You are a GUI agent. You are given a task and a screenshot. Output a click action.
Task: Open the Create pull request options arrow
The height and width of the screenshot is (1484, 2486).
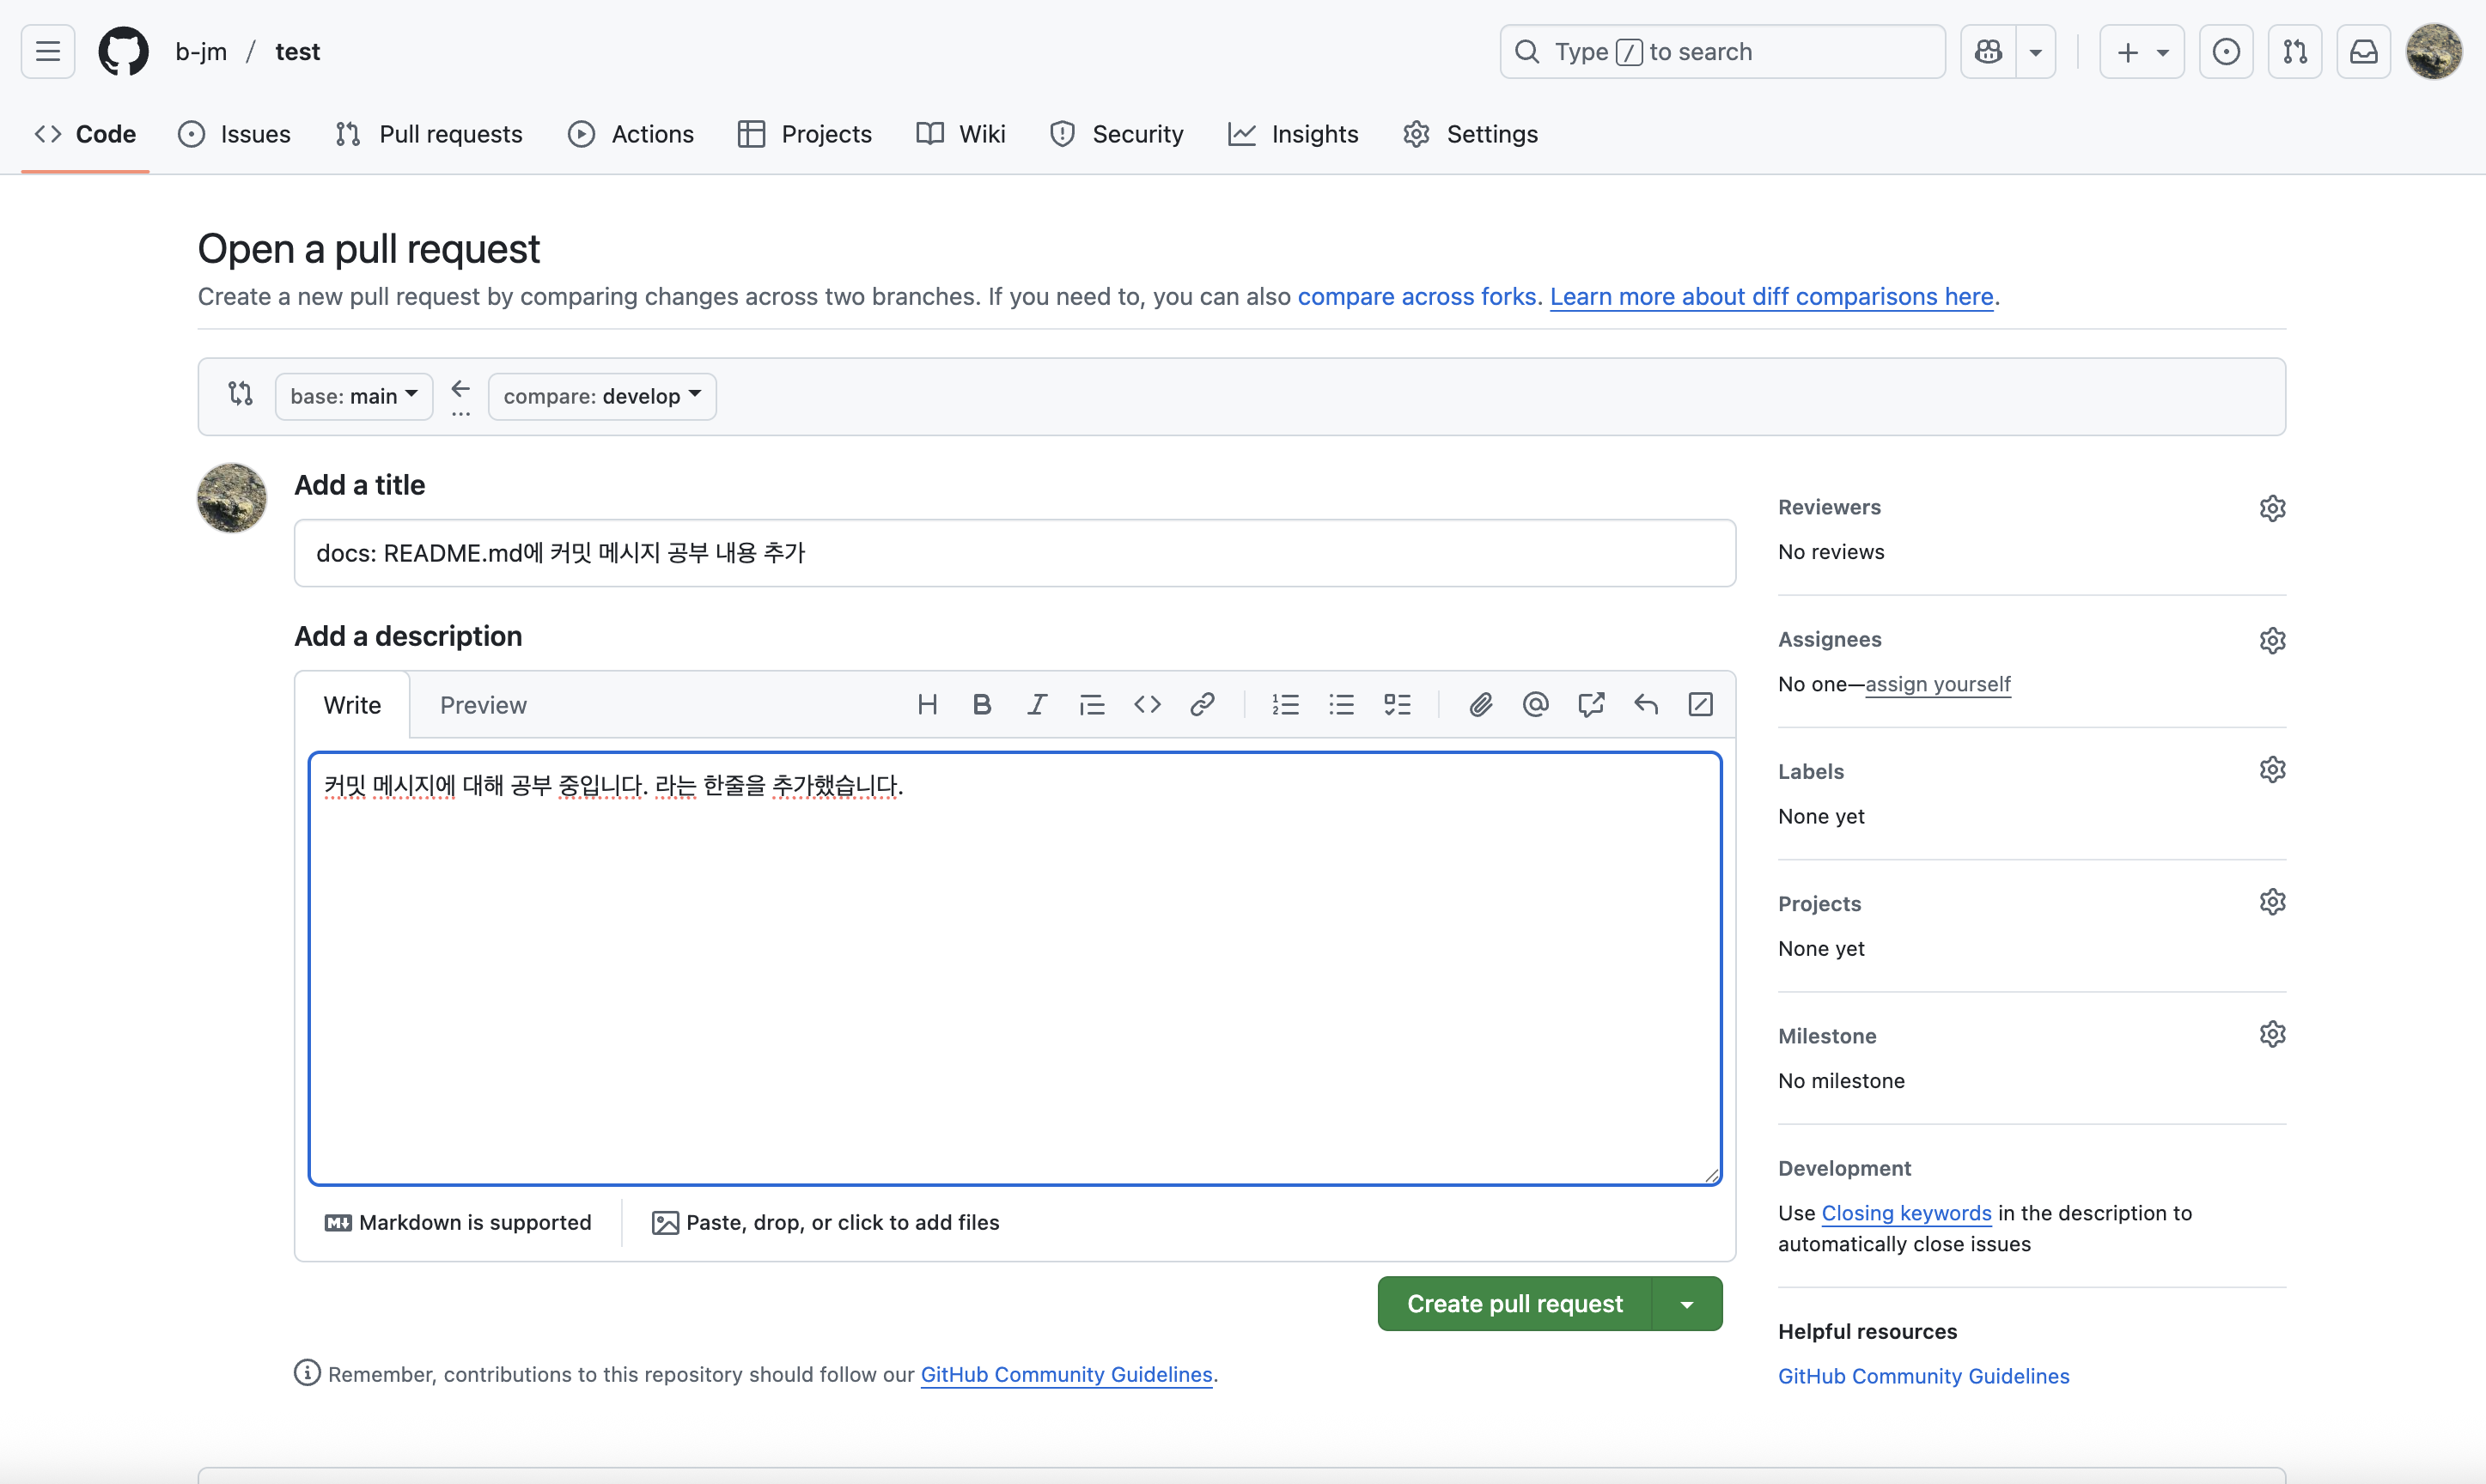click(x=1687, y=1304)
